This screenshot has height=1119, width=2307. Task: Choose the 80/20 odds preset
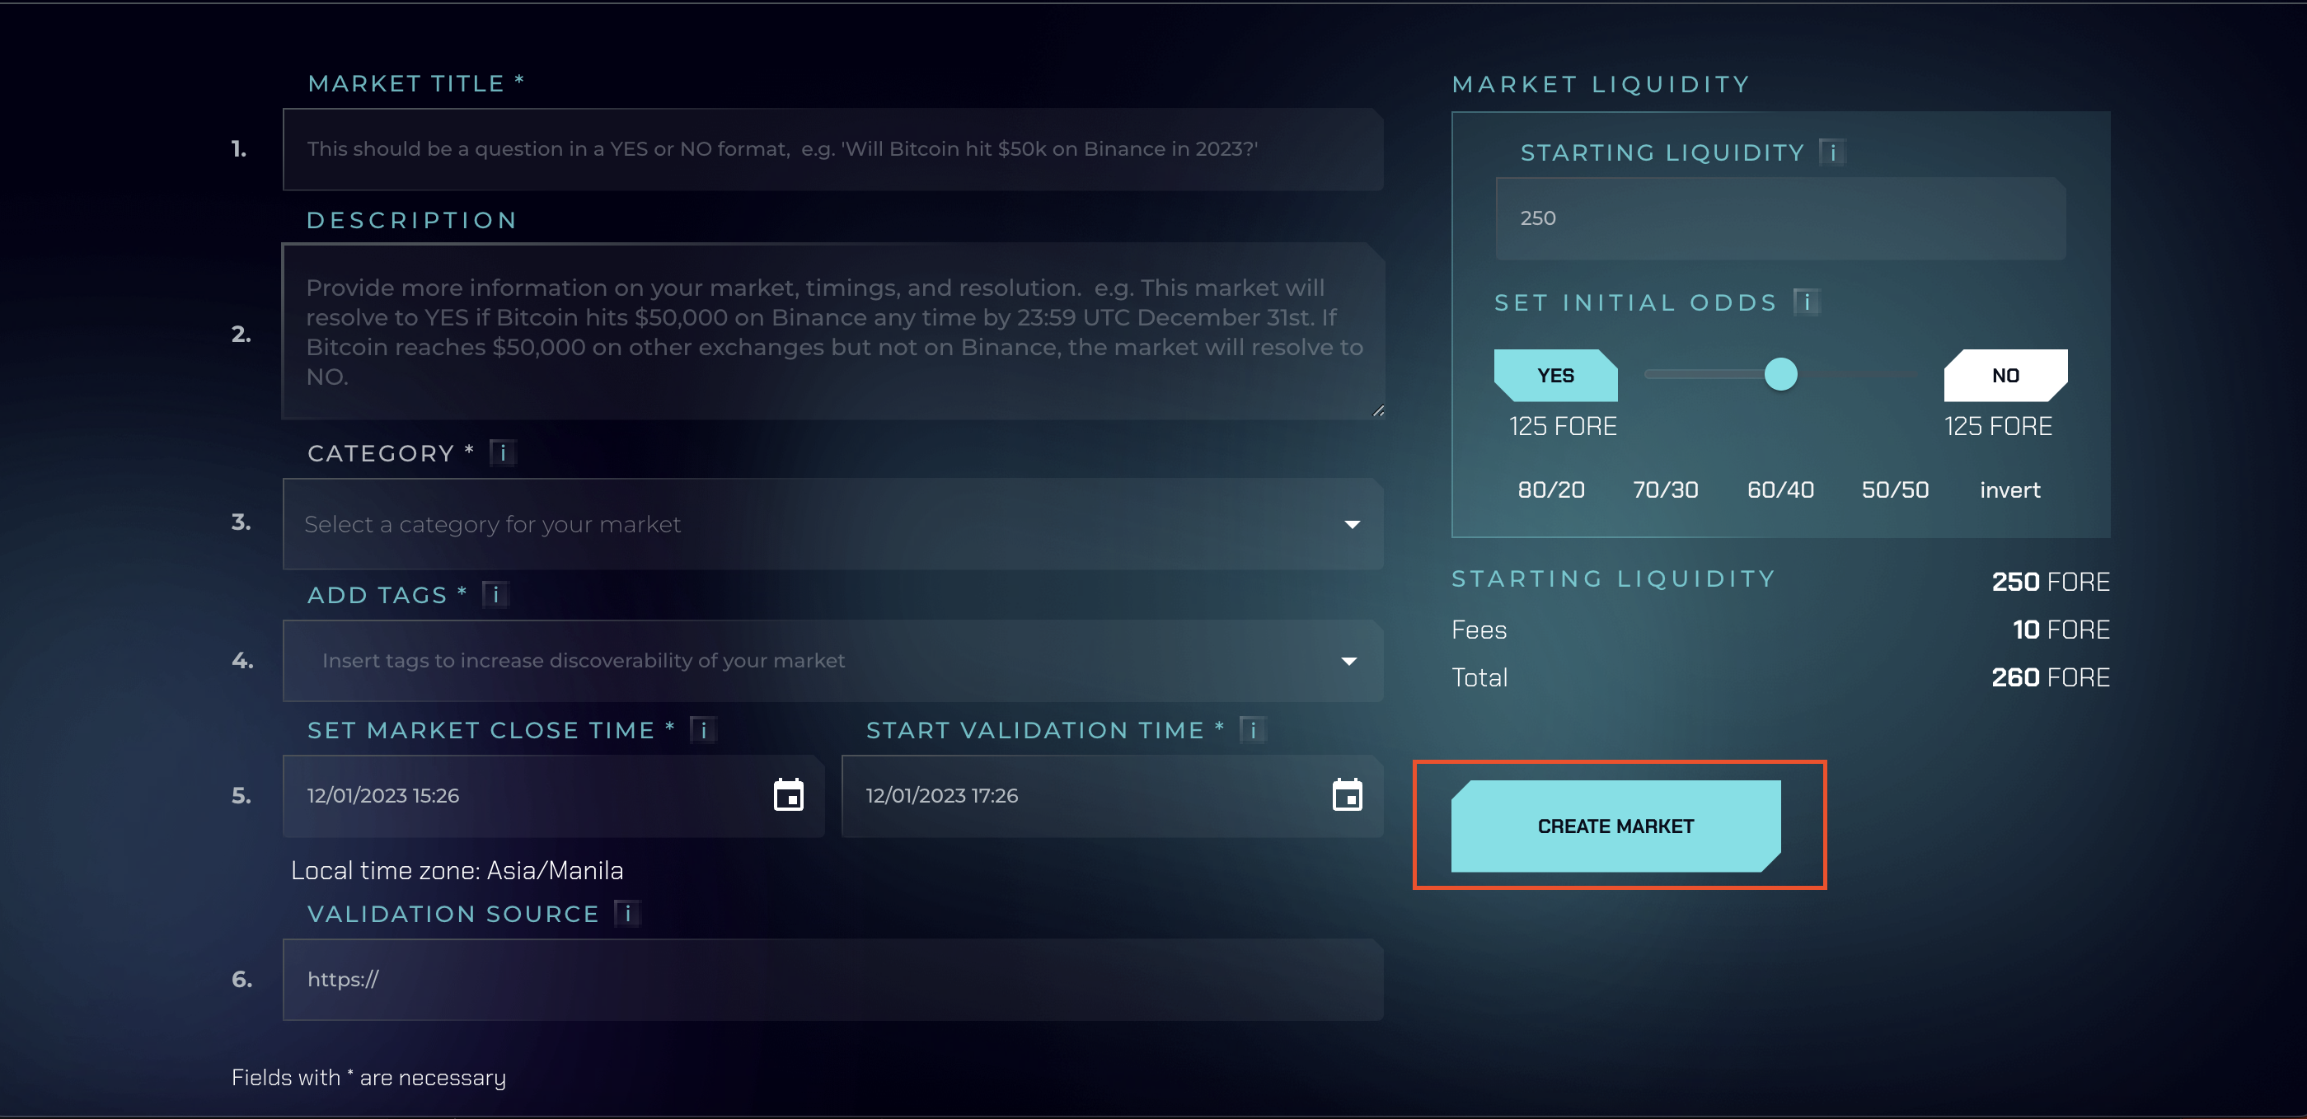[1550, 489]
